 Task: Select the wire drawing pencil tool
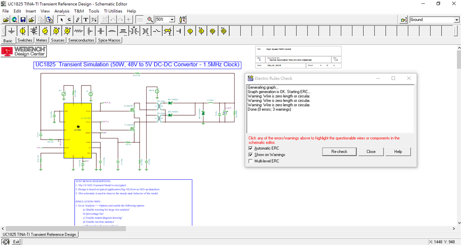pyautogui.click(x=78, y=20)
